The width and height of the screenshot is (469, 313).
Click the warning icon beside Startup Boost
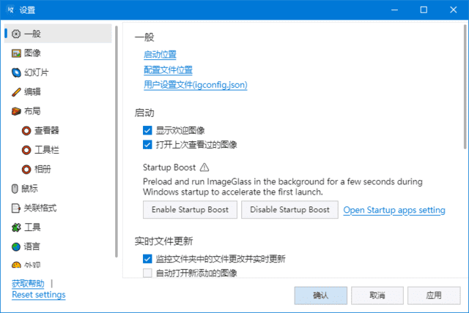point(204,167)
